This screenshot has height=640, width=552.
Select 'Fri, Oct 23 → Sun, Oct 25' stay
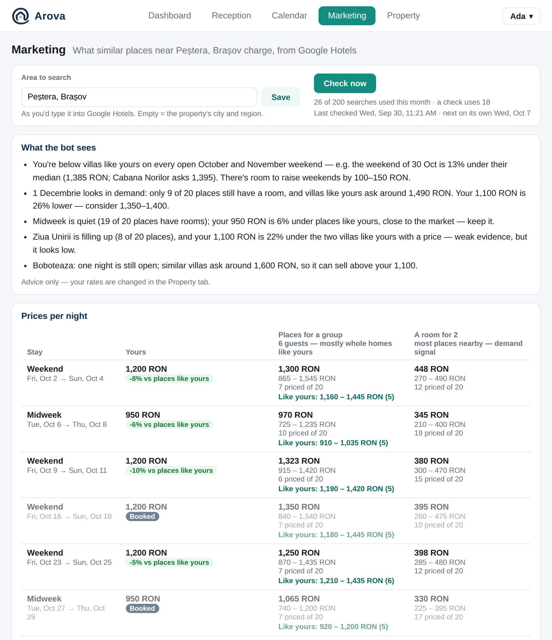point(69,562)
